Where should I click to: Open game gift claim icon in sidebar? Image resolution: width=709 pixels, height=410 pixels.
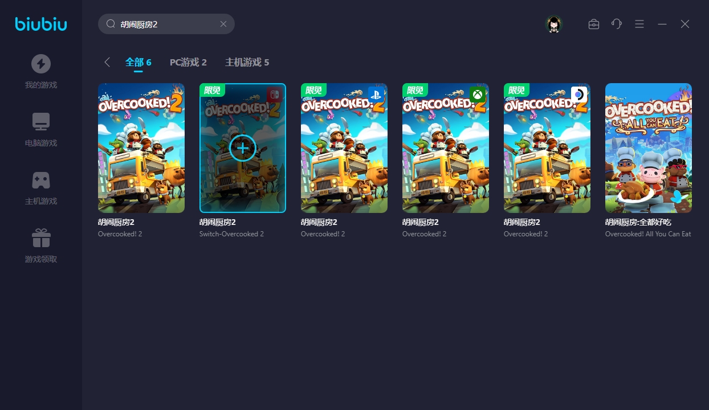click(x=41, y=238)
